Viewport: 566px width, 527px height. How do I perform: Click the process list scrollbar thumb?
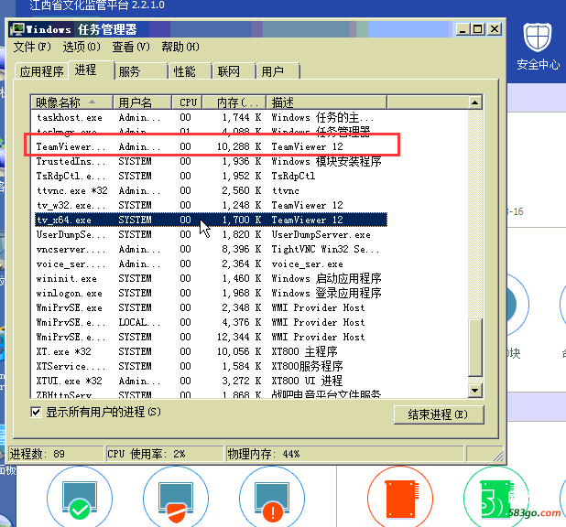click(475, 348)
